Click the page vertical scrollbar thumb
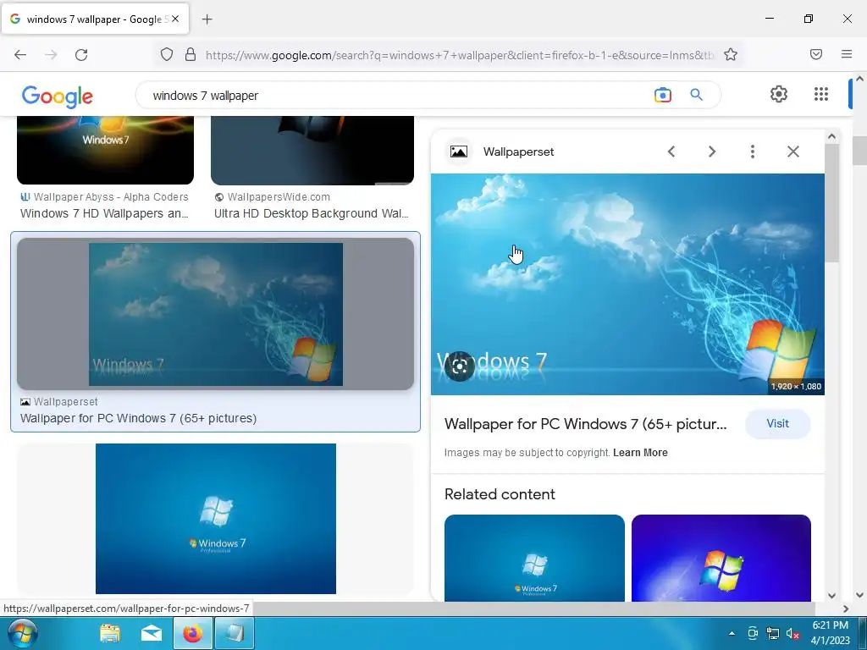This screenshot has width=867, height=650. [x=859, y=151]
